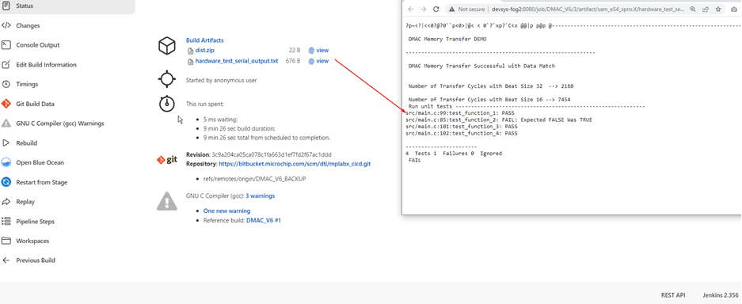Open the Workspaces link

pyautogui.click(x=32, y=241)
